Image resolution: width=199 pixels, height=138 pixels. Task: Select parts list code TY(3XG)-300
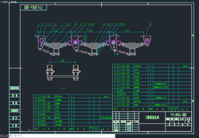(x=45, y=118)
